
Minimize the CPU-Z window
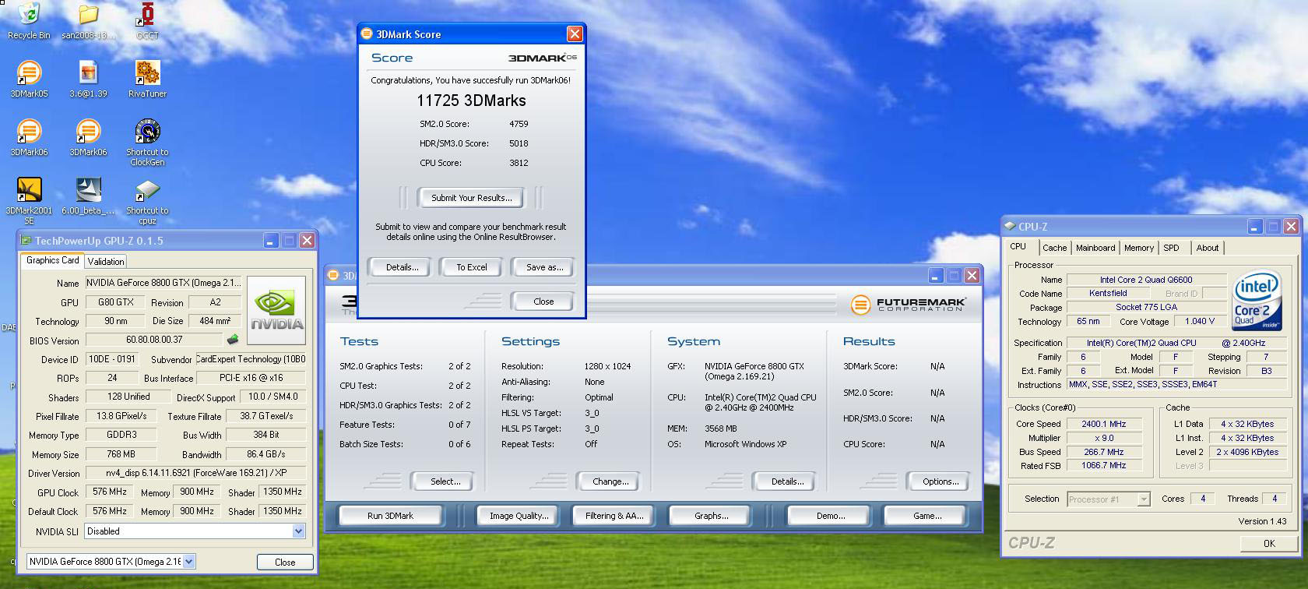click(1254, 227)
